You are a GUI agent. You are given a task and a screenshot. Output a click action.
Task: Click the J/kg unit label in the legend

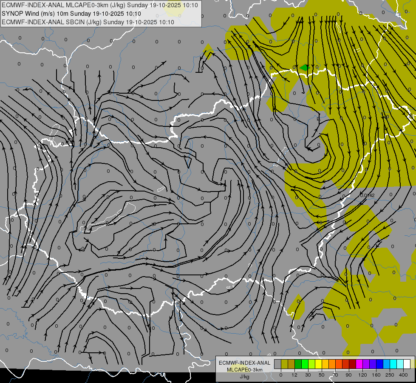(x=244, y=377)
